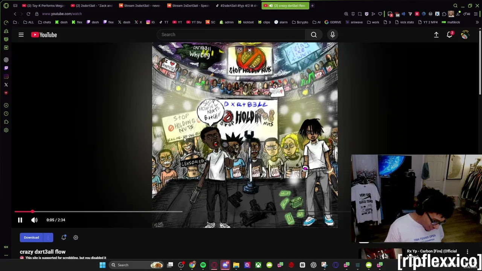Open sidebar three-dot more menu
This screenshot has height=271, width=482.
(x=6, y=256)
